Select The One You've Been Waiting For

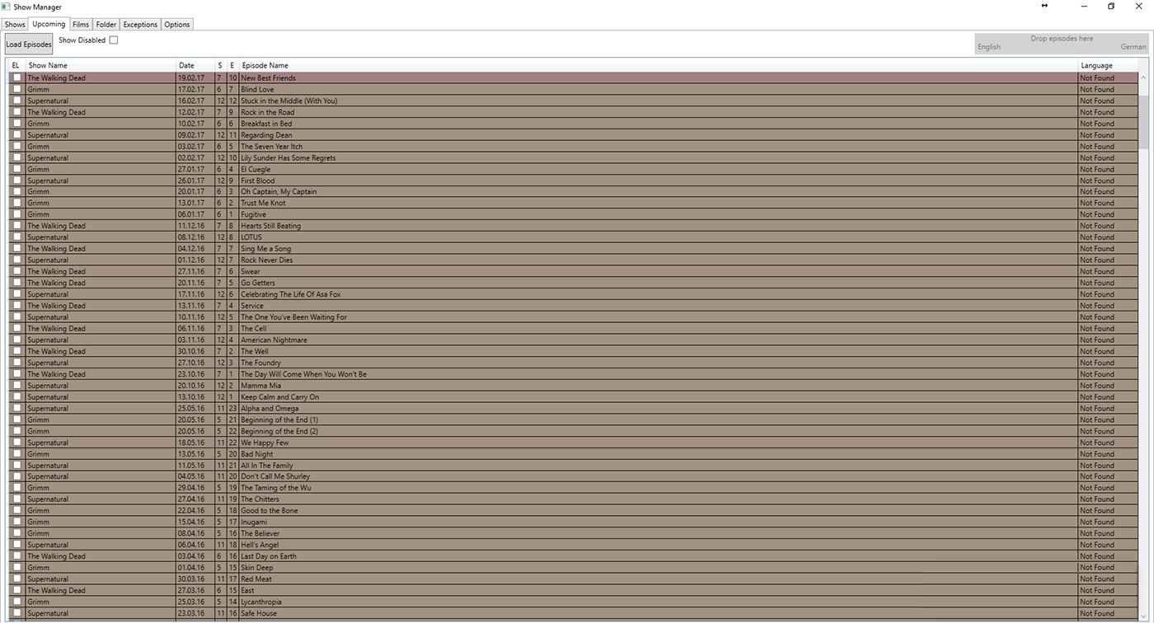click(293, 317)
